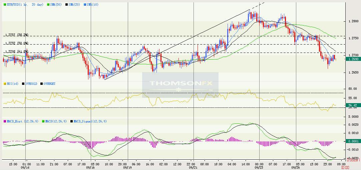Click the 09/19 date marker
The height and width of the screenshot is (170, 361).
coord(127,167)
